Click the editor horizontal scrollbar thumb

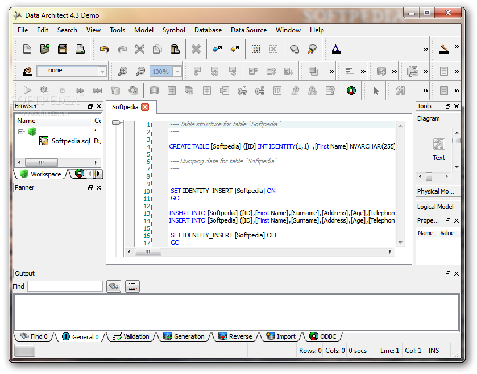click(x=148, y=252)
